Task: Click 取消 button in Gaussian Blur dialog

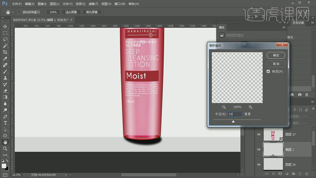Action: [x=276, y=64]
